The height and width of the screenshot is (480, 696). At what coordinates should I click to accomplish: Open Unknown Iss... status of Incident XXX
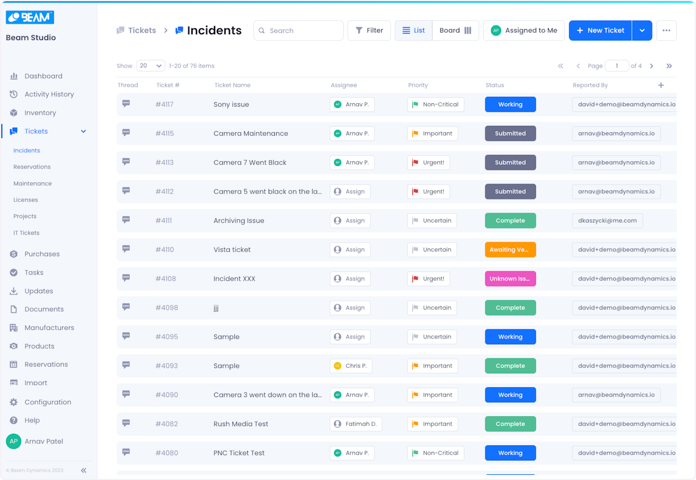[x=510, y=278]
